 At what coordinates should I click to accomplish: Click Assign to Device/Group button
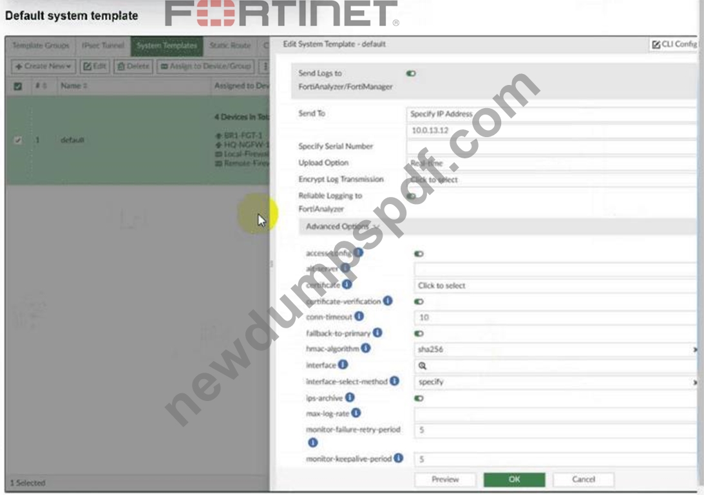tap(206, 66)
